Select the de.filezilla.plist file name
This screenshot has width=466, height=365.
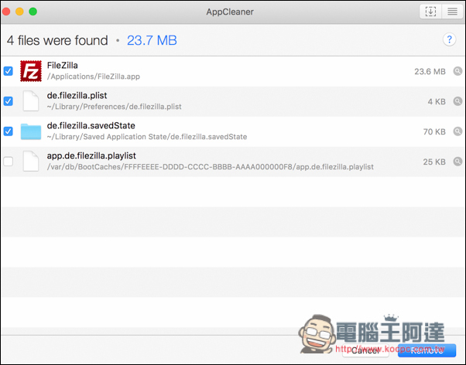tap(77, 96)
